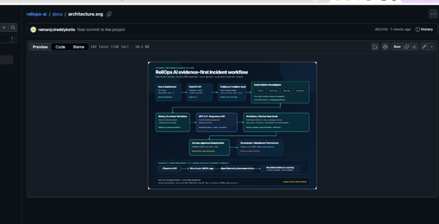Click the 'Checkout API' box in diagram
Image resolution: width=439 pixels, height=224 pixels.
coord(170,169)
